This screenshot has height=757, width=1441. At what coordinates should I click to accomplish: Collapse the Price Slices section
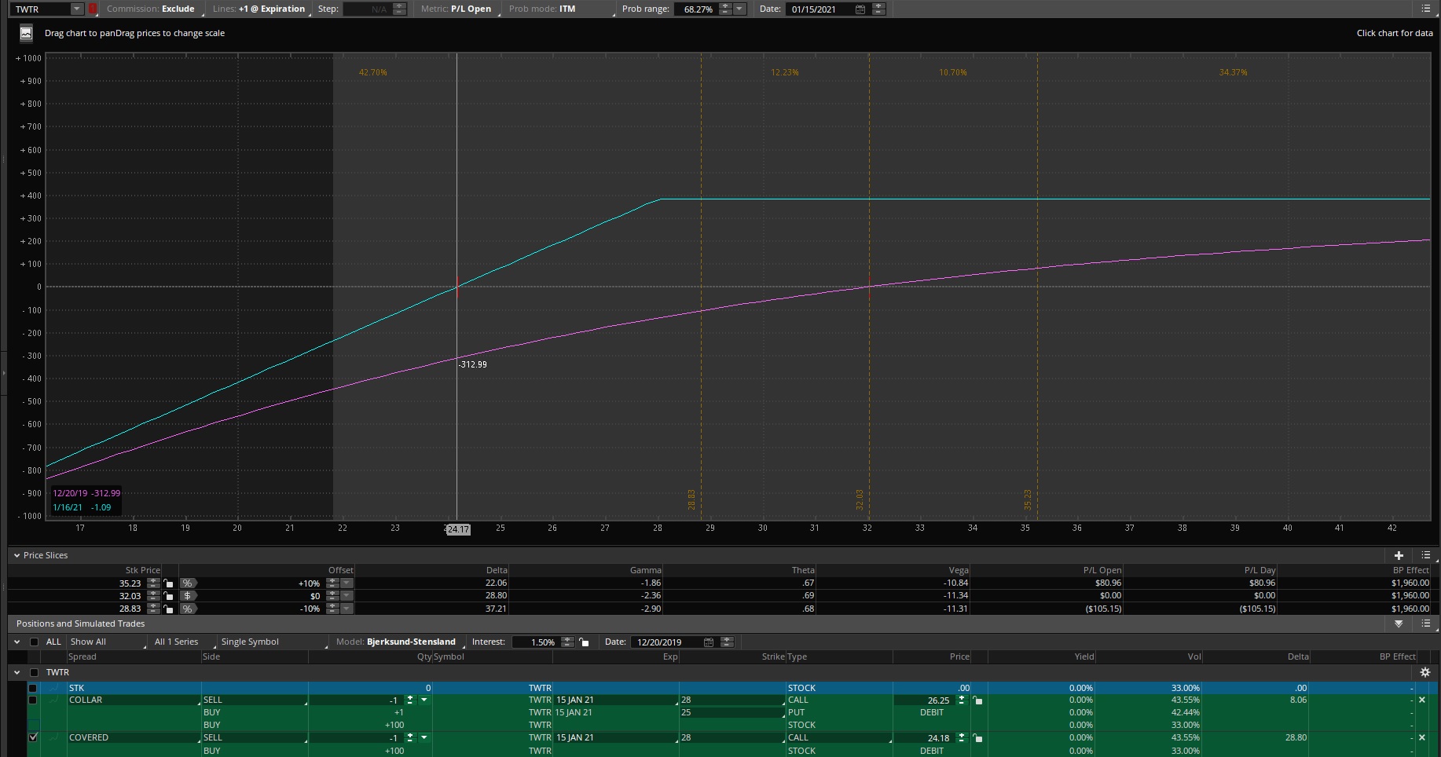pos(17,555)
